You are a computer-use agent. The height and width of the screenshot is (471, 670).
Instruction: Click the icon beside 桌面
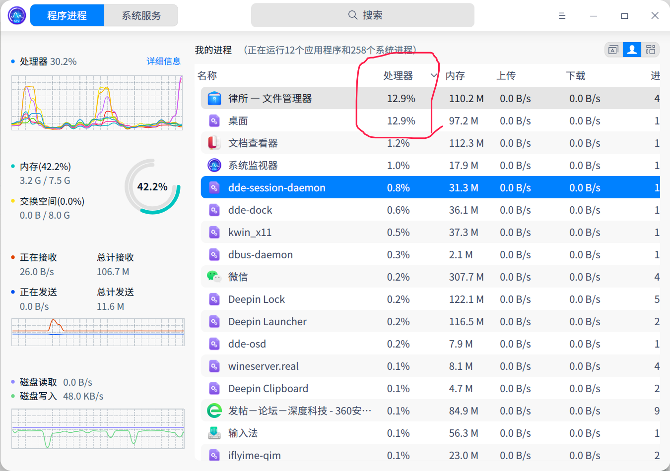pos(214,120)
